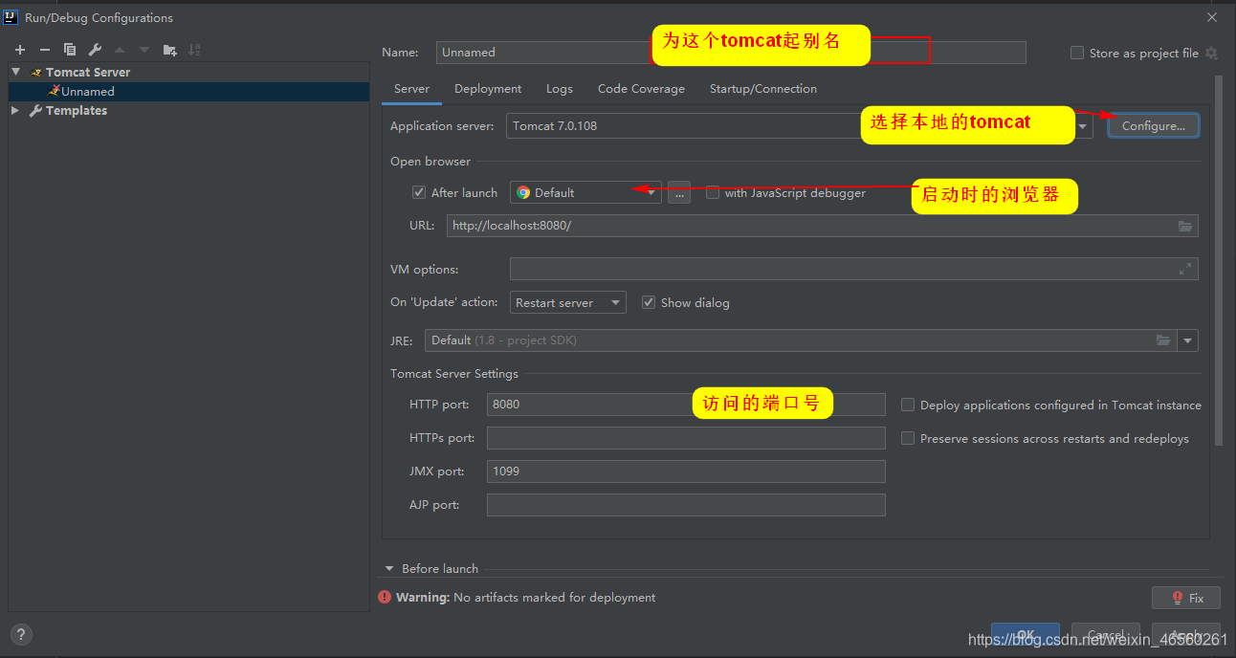Enable Store as project file
The image size is (1236, 658).
tap(1077, 54)
